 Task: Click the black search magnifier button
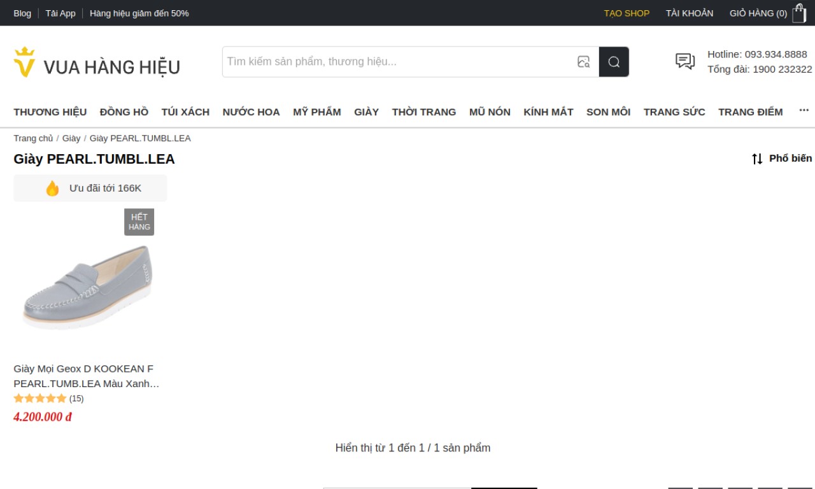tap(614, 62)
